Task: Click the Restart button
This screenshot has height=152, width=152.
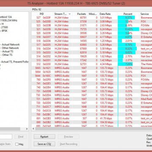Action: pyautogui.click(x=44, y=137)
